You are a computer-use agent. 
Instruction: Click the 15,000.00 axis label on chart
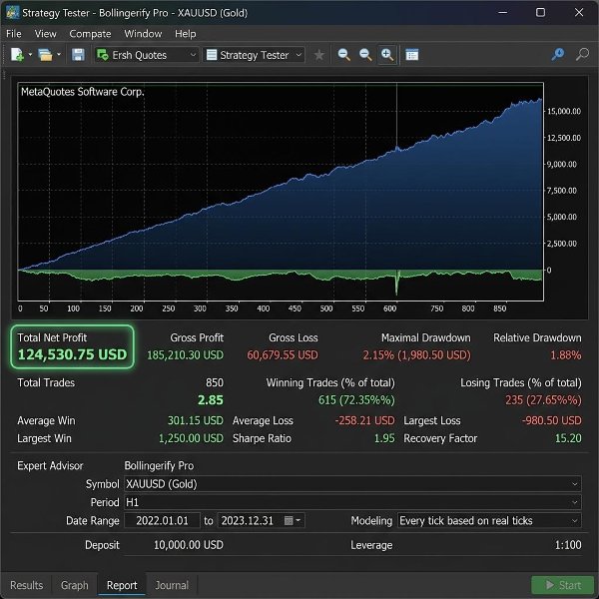point(564,111)
